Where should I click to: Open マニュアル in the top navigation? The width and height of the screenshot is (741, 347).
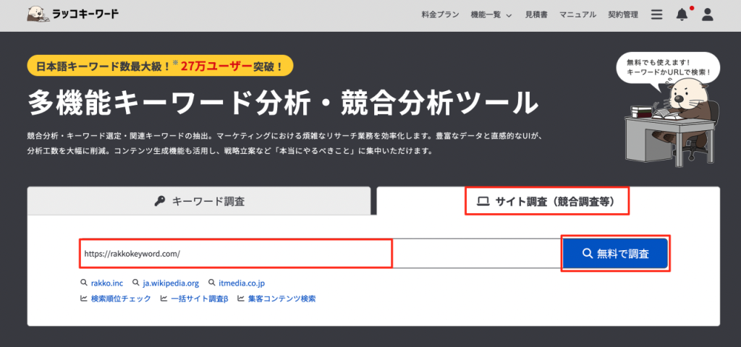point(577,14)
